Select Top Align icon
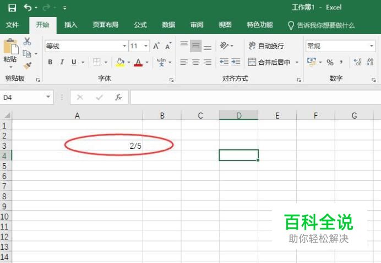This screenshot has height=263, width=381. click(184, 44)
